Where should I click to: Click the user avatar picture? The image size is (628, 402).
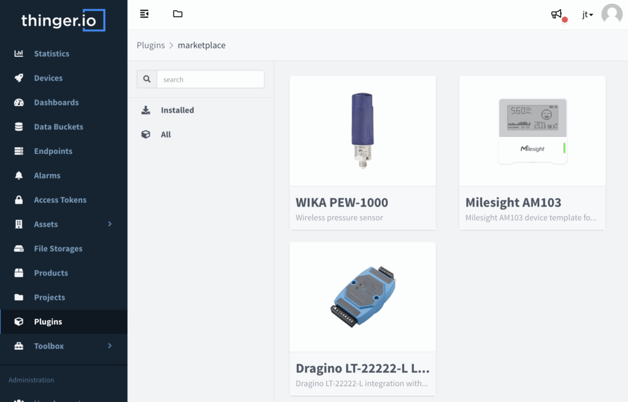click(x=611, y=14)
